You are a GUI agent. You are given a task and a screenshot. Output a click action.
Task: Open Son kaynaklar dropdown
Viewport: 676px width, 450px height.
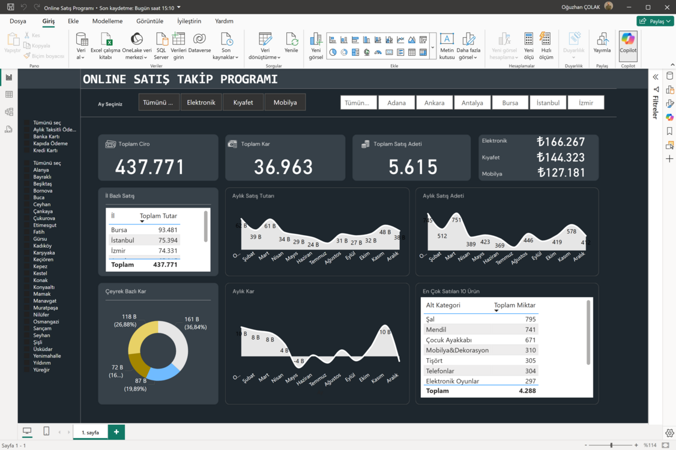point(226,46)
